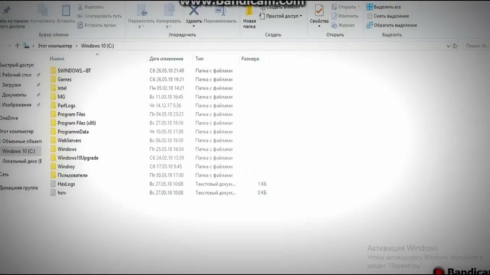Select the $WINDOWS.~BT folder icon

53,71
